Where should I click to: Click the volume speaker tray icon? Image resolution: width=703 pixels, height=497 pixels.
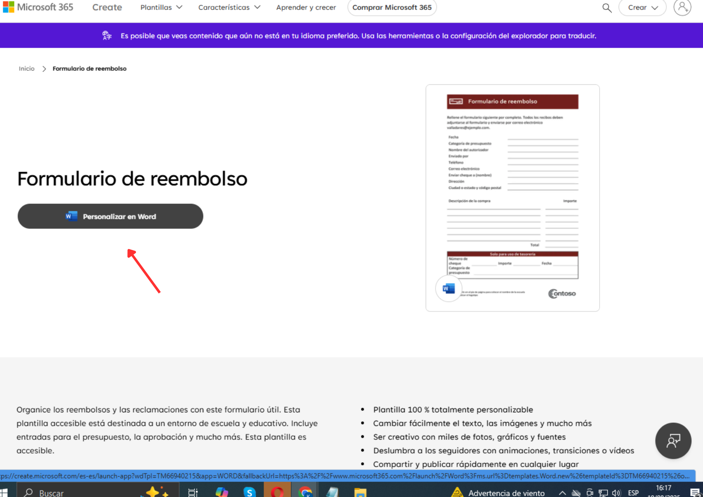(616, 492)
